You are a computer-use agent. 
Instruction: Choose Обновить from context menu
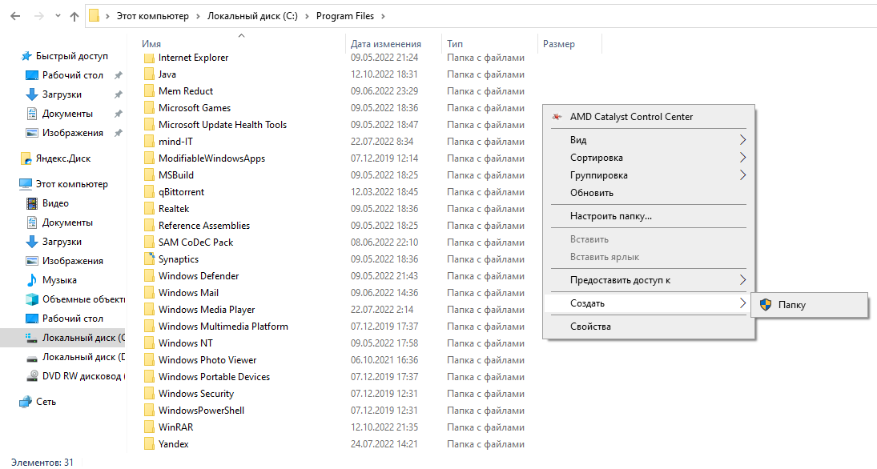pos(592,193)
